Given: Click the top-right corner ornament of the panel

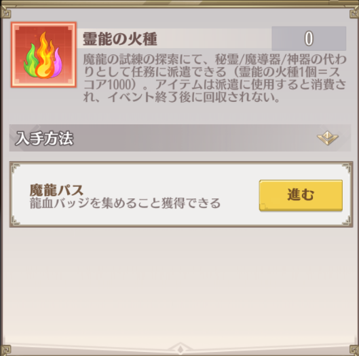Looking at the screenshot, I should pyautogui.click(x=354, y=12).
